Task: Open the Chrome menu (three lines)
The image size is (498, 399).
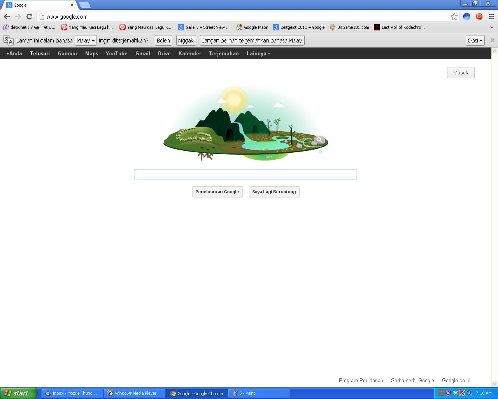Action: point(491,16)
